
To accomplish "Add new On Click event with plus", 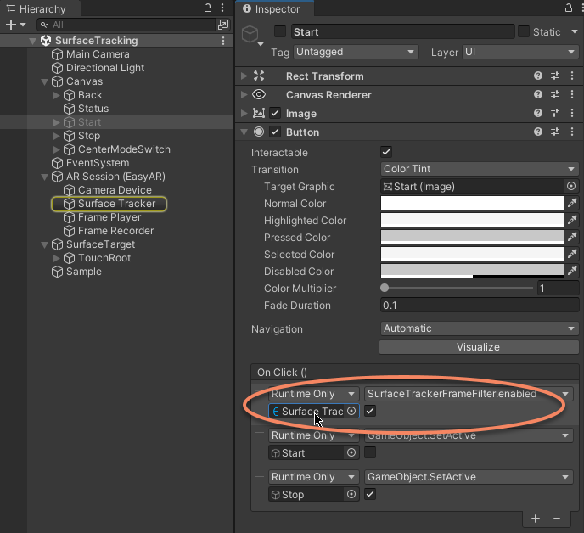I will 536,519.
